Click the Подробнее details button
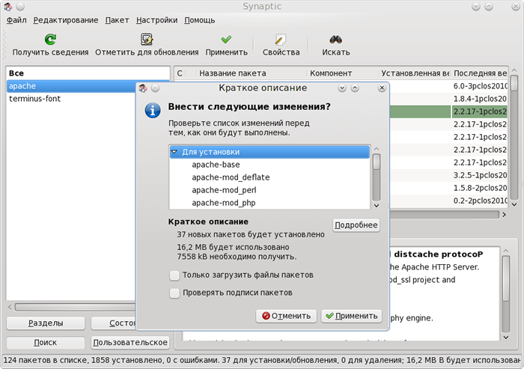 356,225
